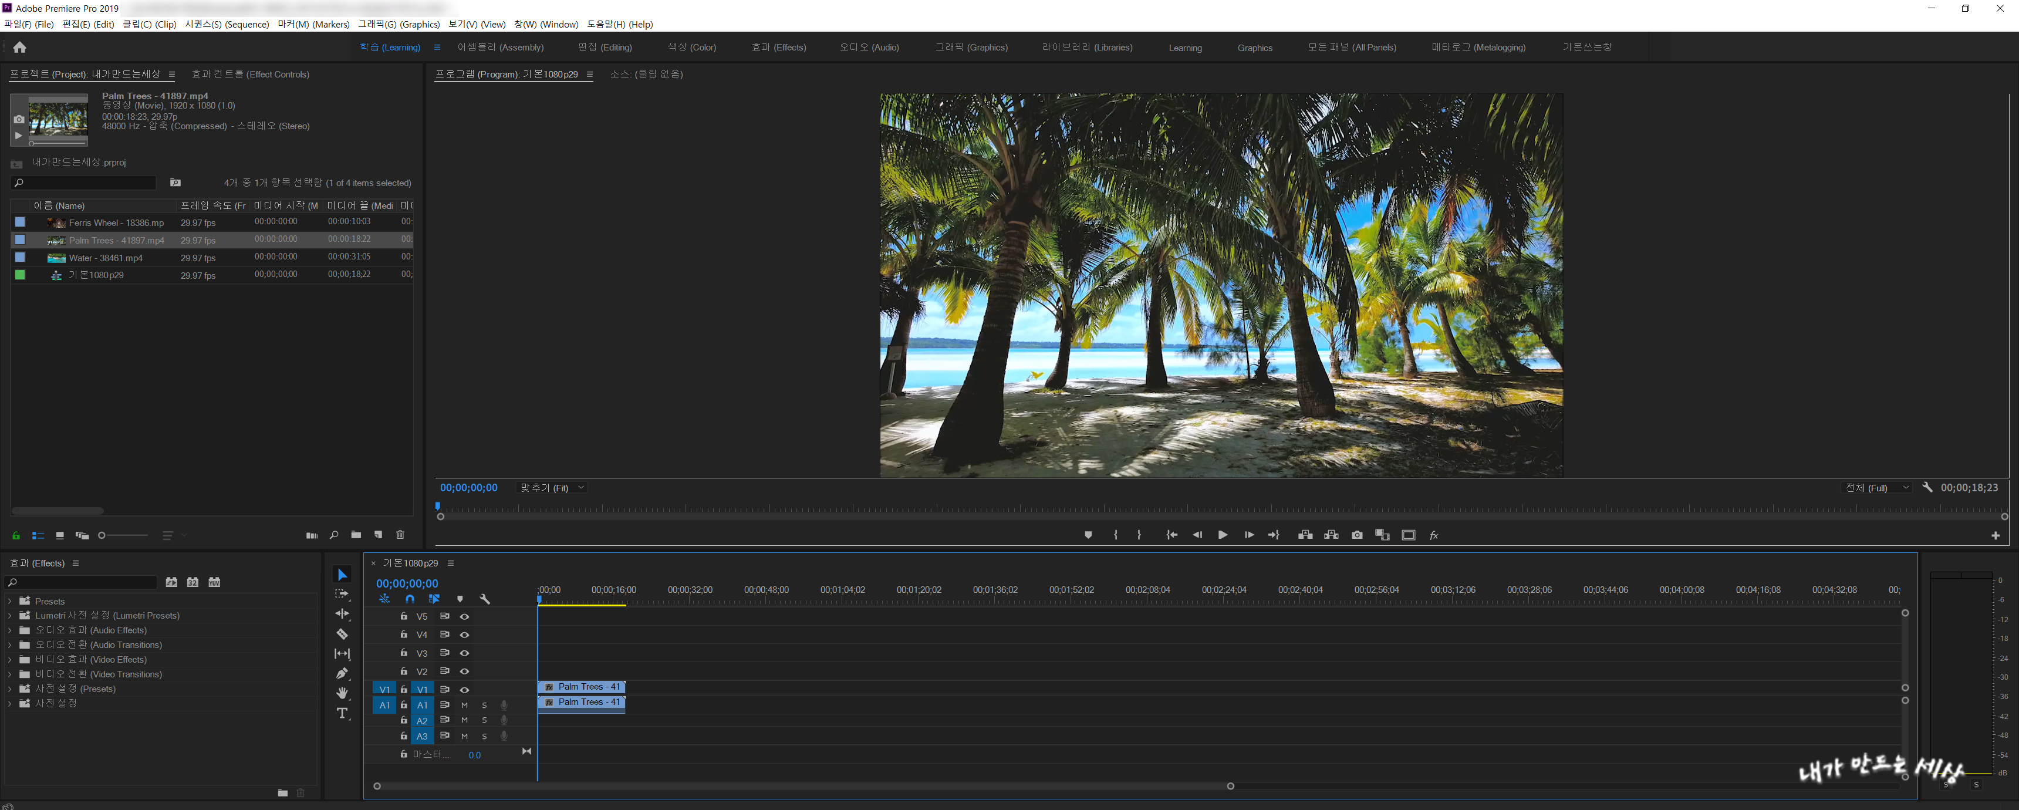Select the Pen tool
Image resolution: width=2019 pixels, height=810 pixels.
click(342, 673)
